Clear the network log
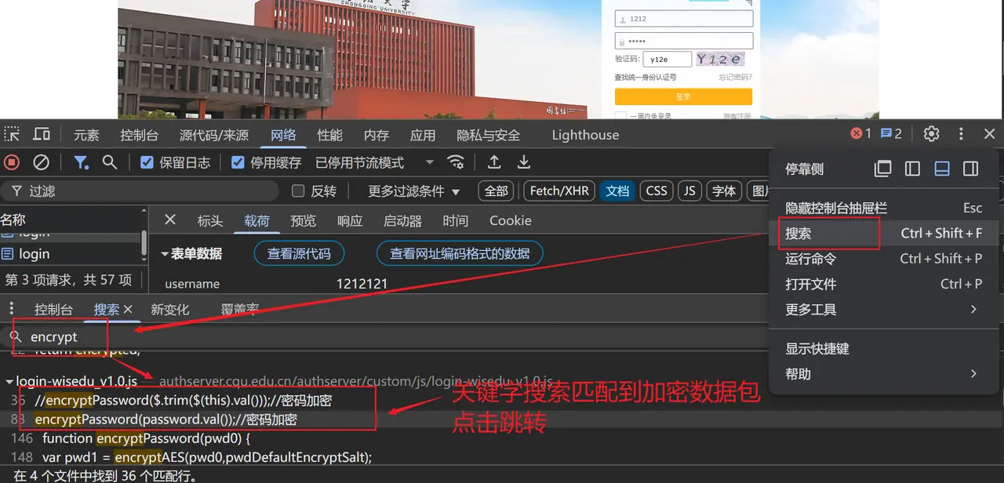 point(41,162)
